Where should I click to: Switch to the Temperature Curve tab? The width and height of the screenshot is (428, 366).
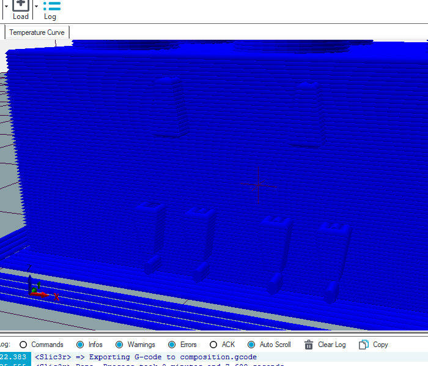(37, 32)
